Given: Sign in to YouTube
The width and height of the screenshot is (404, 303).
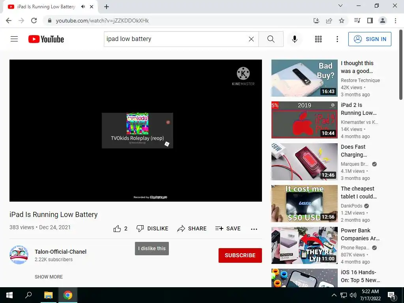Looking at the screenshot, I should point(370,39).
